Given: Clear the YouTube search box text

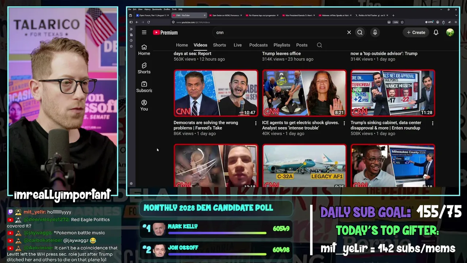Looking at the screenshot, I should pos(349,33).
